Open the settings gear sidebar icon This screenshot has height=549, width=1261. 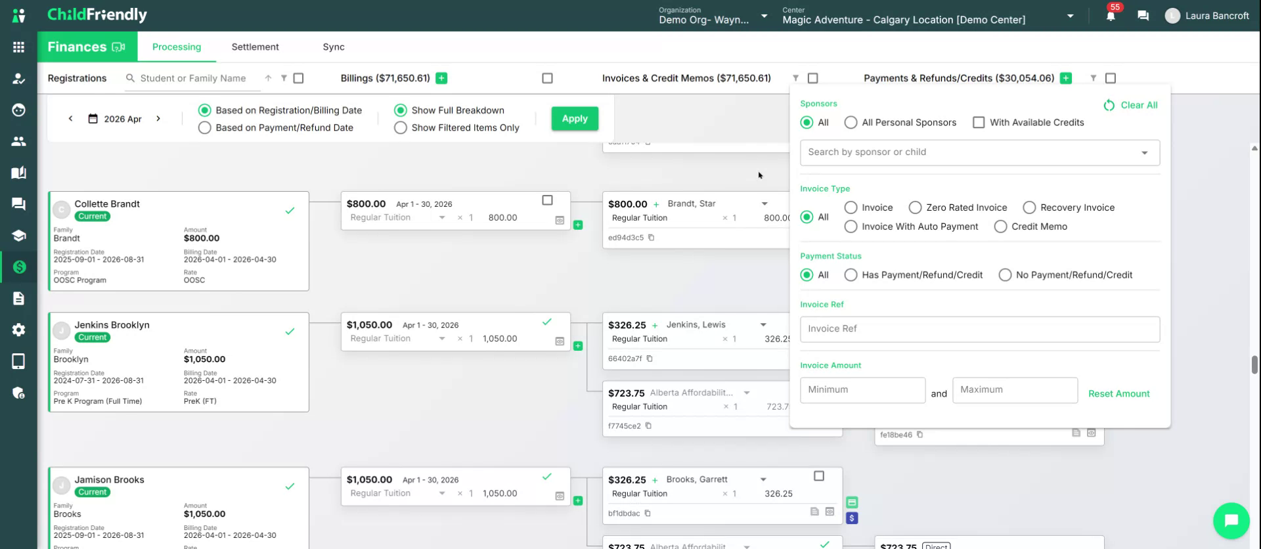click(18, 330)
